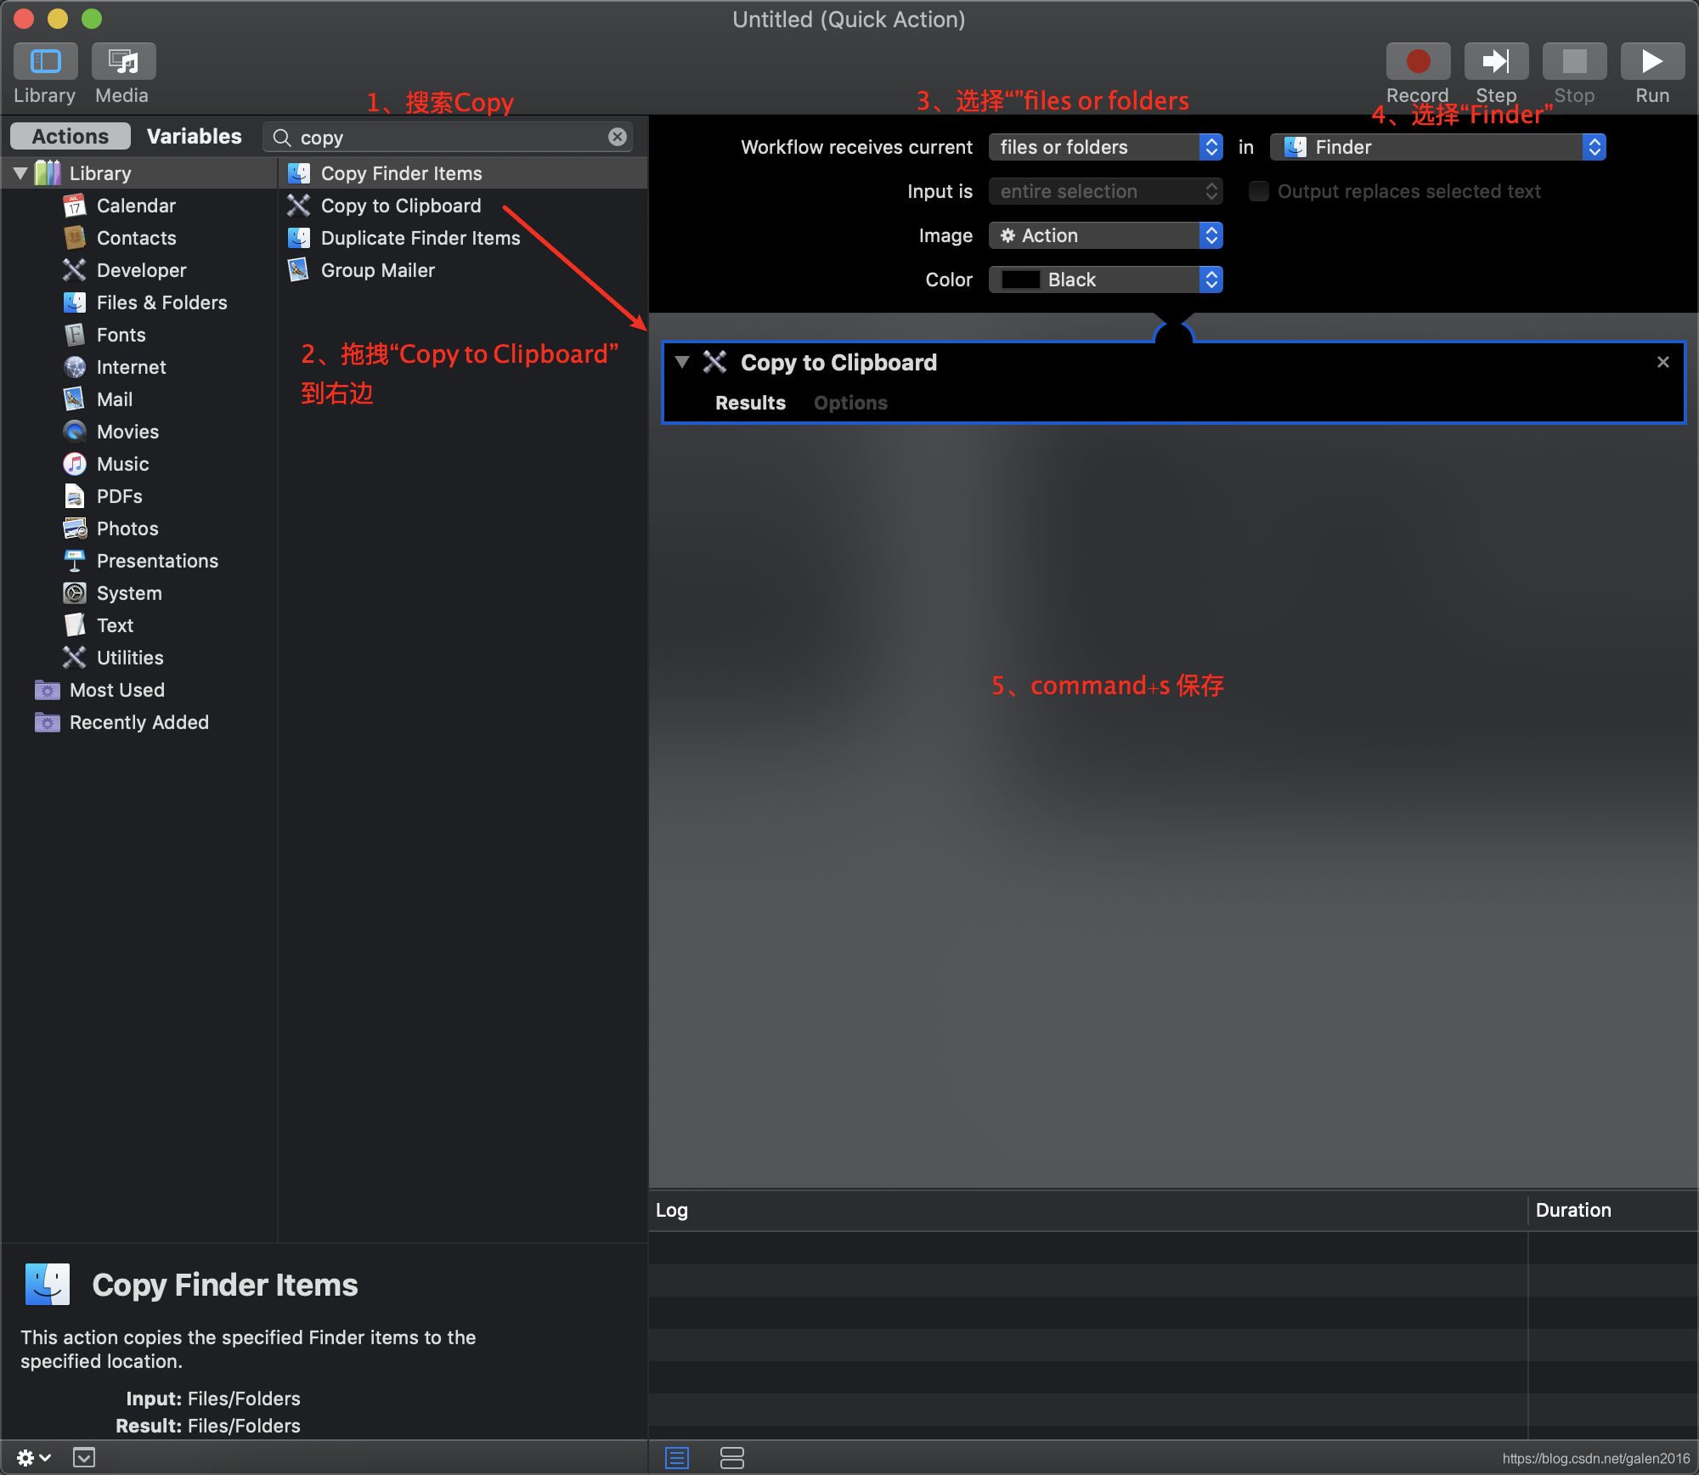Image resolution: width=1699 pixels, height=1475 pixels.
Task: Select Music category in library
Action: [122, 464]
